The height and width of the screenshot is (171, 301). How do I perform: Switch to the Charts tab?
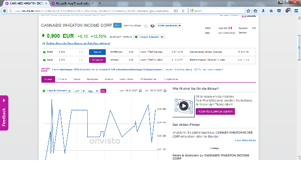(x=63, y=79)
